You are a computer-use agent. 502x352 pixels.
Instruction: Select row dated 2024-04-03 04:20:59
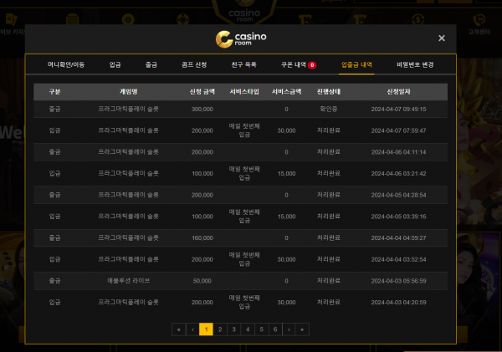[x=240, y=302]
